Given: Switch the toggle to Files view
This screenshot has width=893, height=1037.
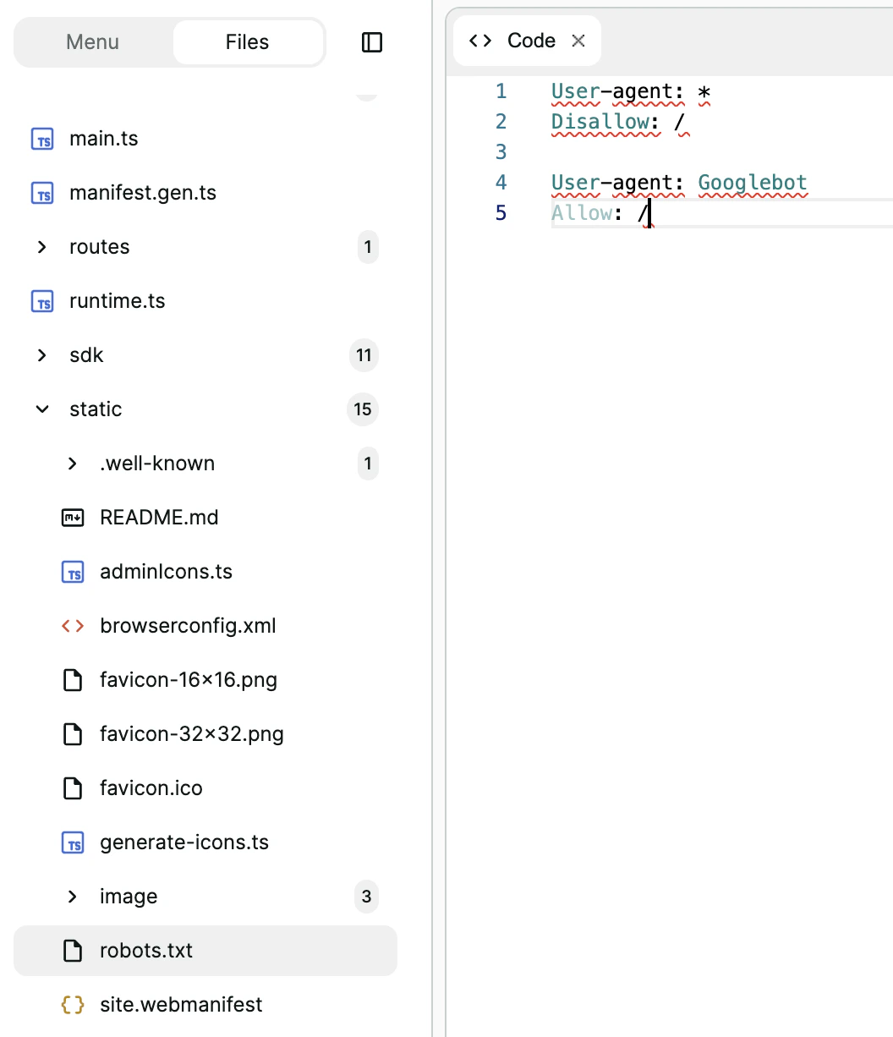Looking at the screenshot, I should tap(246, 41).
